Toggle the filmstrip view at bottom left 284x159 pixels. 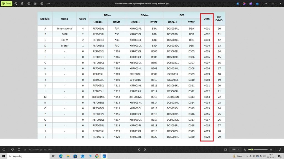(x=4, y=150)
